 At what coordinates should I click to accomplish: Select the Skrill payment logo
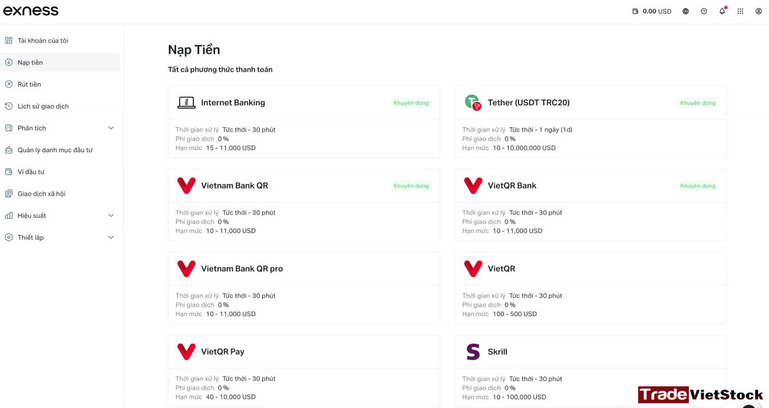coord(473,352)
